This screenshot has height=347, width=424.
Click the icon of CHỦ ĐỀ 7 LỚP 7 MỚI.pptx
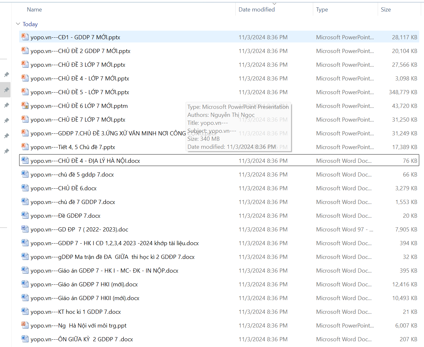click(25, 119)
